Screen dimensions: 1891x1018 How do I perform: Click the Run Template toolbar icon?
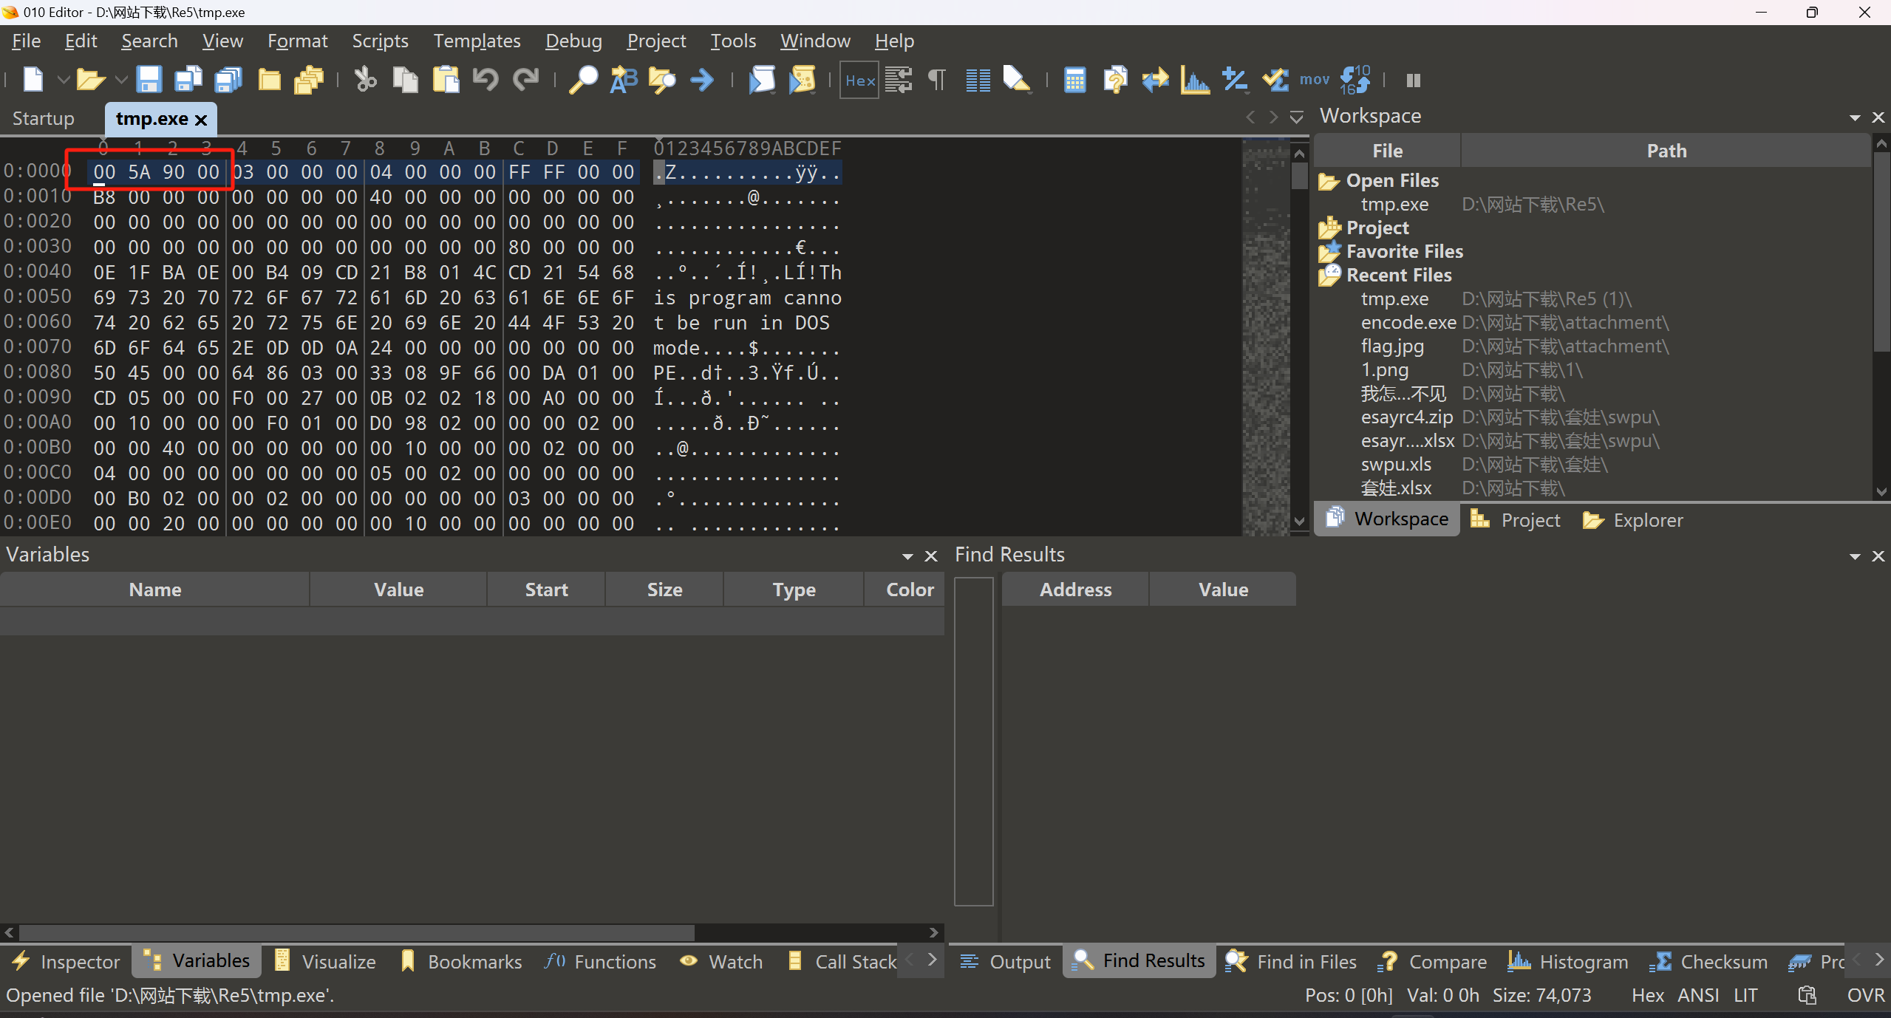802,80
